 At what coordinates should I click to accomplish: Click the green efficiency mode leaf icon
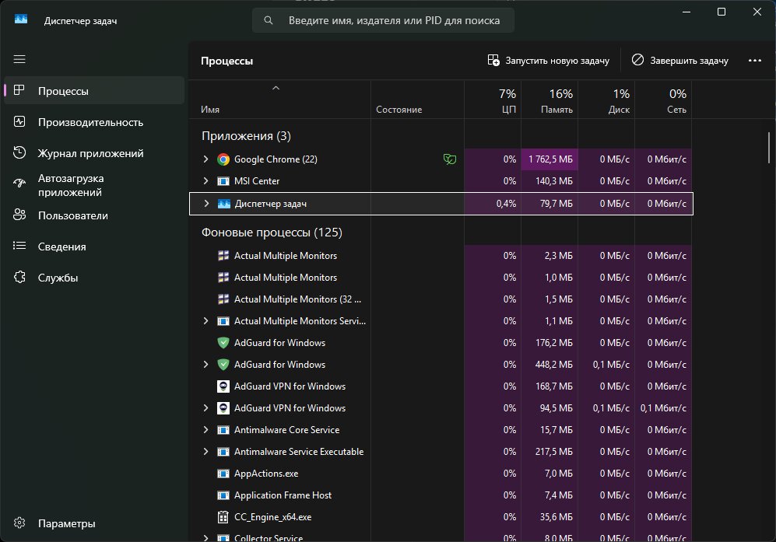(449, 159)
